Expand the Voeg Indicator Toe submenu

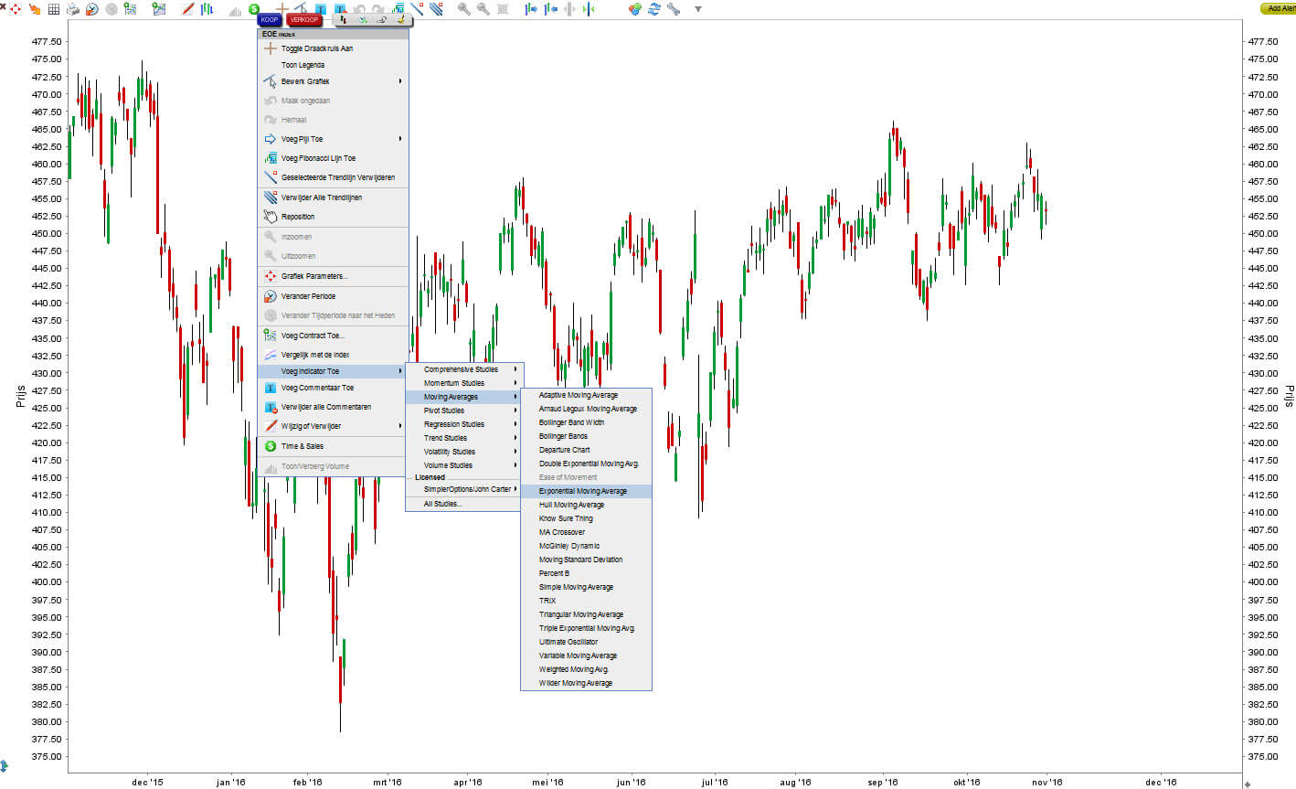click(333, 371)
